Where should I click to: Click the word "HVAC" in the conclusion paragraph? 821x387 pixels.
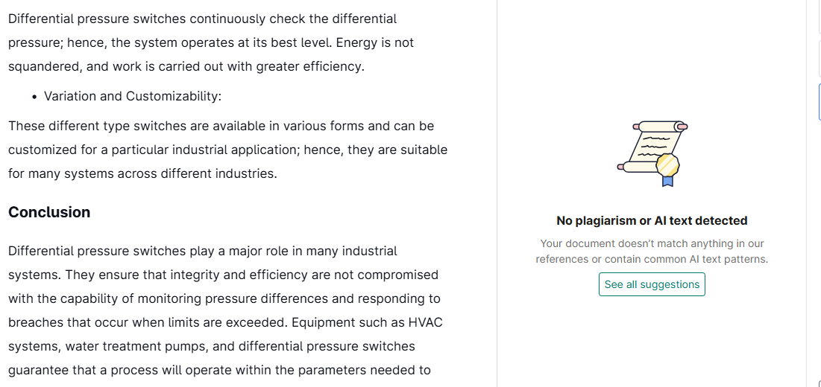tap(425, 323)
